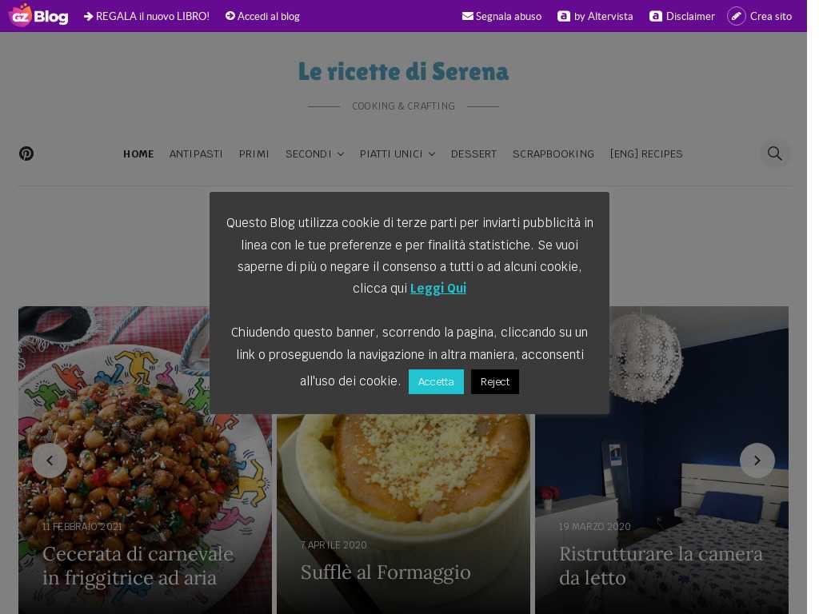
Task: Accept cookies with Accetta button
Action: tap(436, 381)
